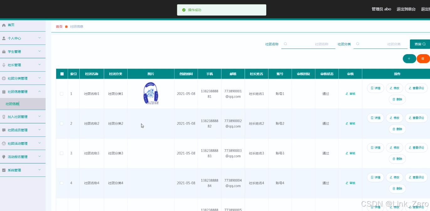Click 查看评论 for 社团名称4 row
The image size is (430, 211).
[x=416, y=178]
